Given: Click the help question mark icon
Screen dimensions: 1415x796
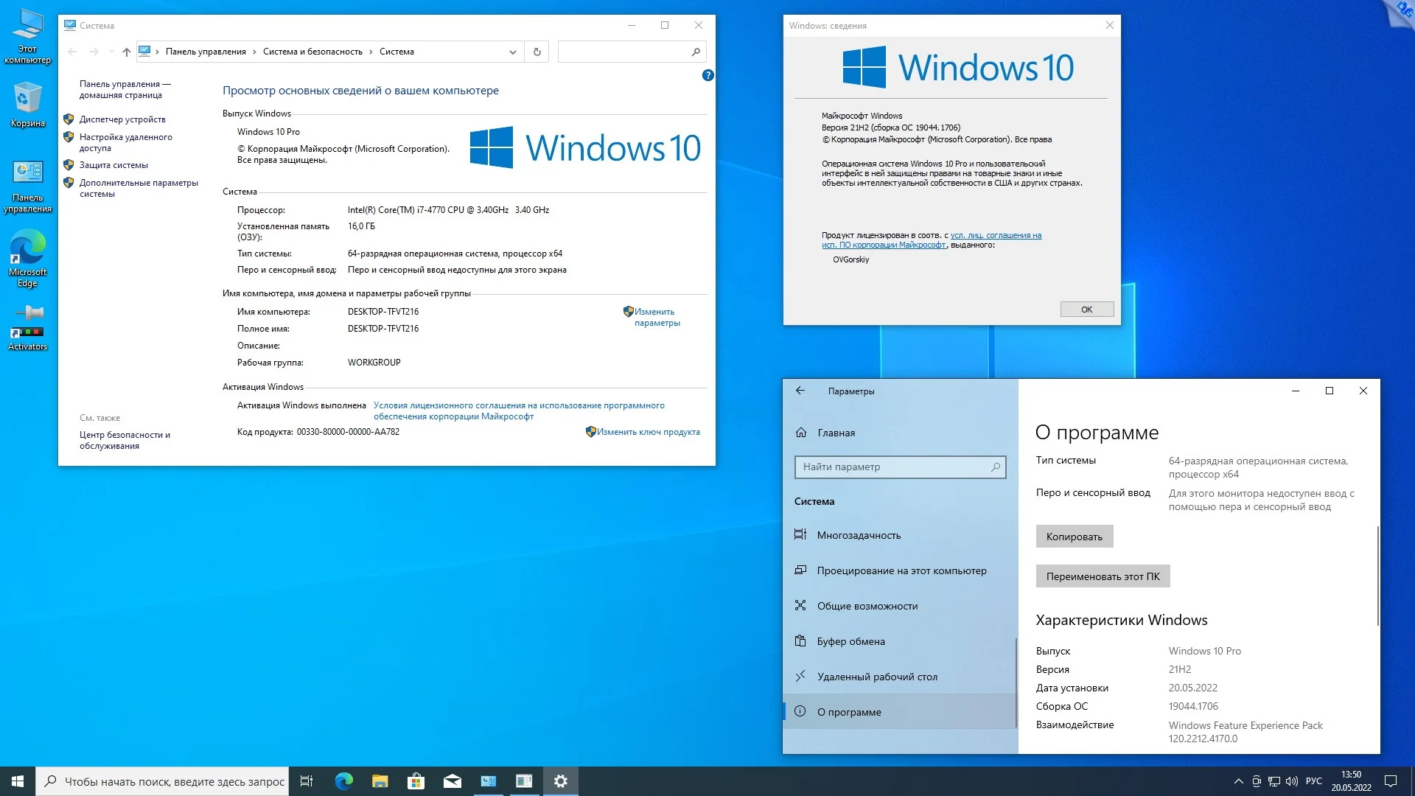Looking at the screenshot, I should point(707,75).
